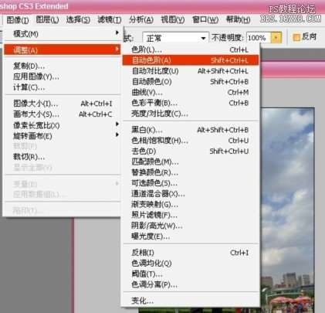Viewport: 325px width, 313px height.
Task: Choose 自动颜色(O) in the adjustments list
Action: tap(190, 82)
